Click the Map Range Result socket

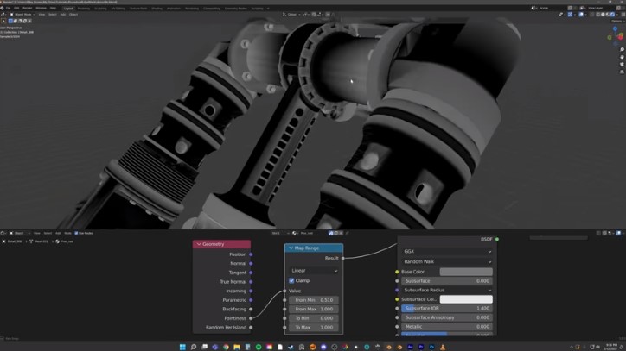[x=342, y=258]
